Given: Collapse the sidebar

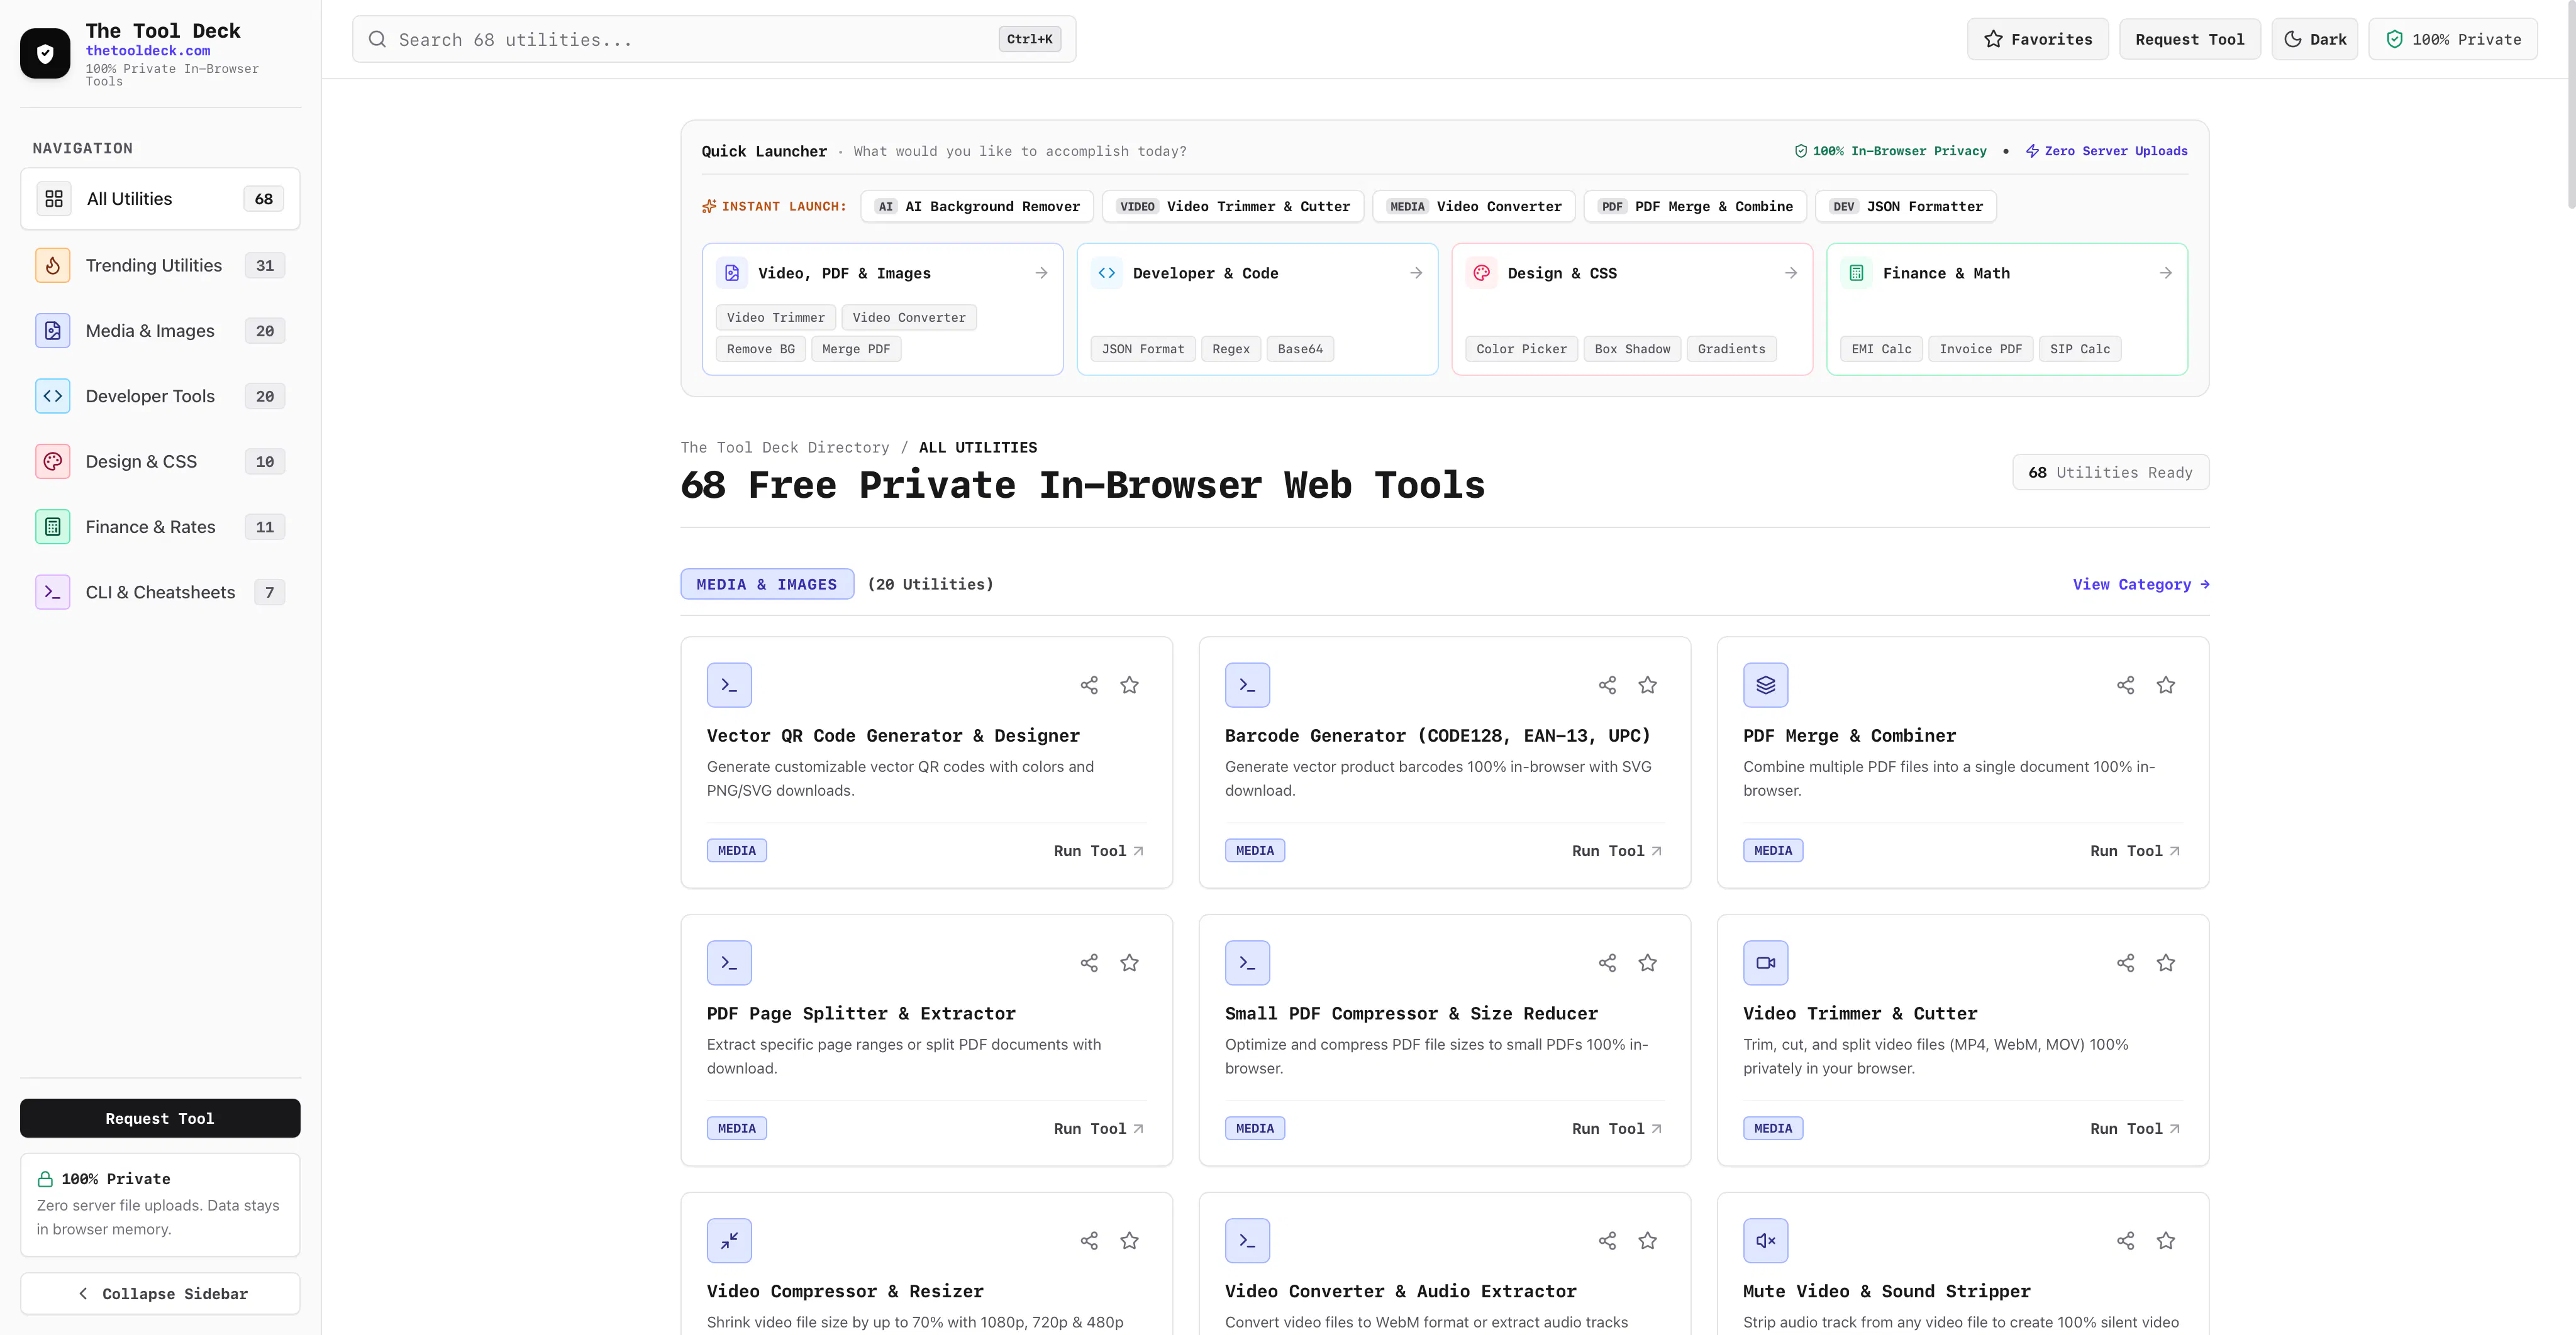Looking at the screenshot, I should click(160, 1293).
